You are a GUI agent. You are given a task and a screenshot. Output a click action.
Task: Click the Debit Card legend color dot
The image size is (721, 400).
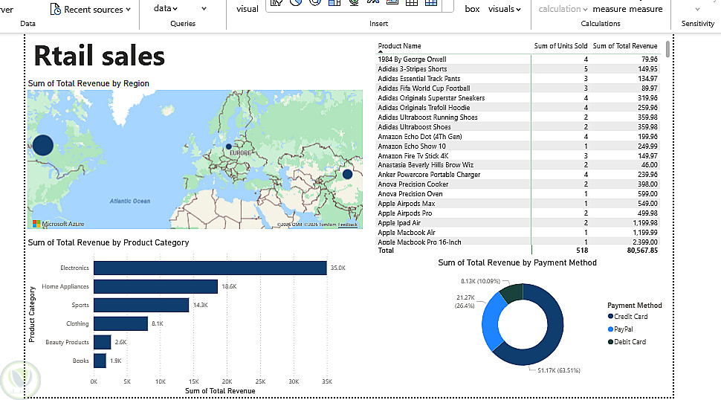[x=611, y=341]
